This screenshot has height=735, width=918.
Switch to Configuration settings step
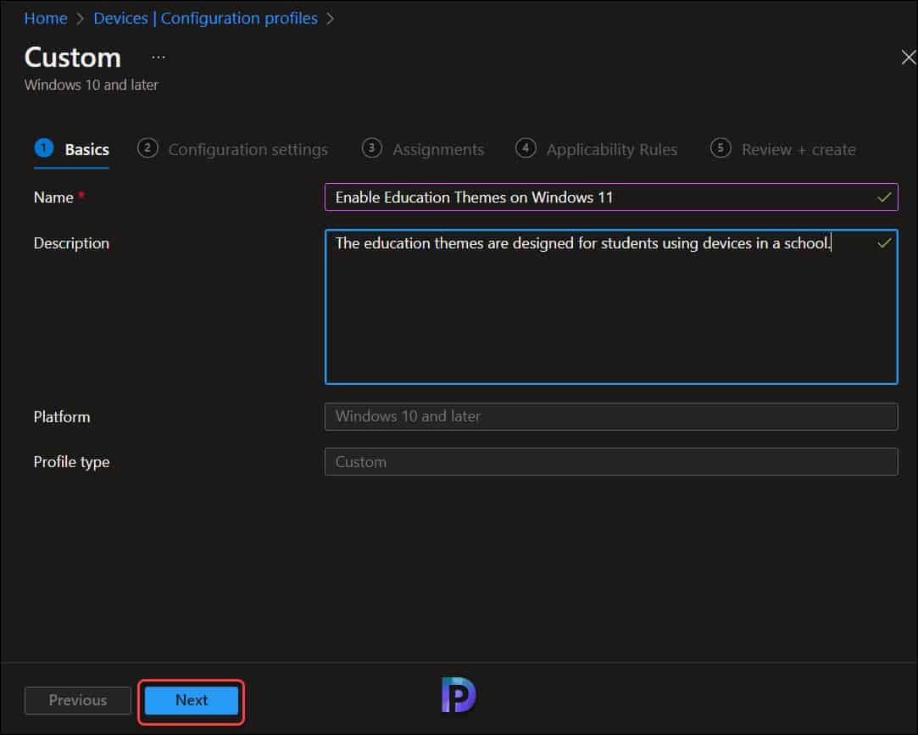tap(232, 149)
